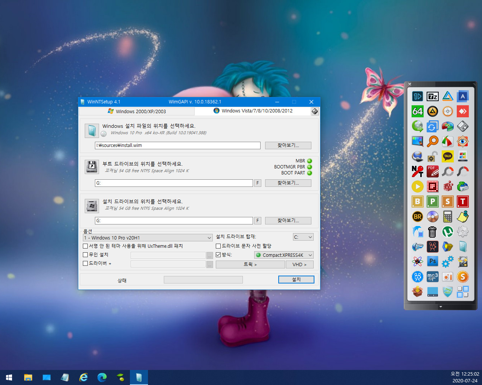
Task: Click F button next to install drive
Action: point(258,221)
